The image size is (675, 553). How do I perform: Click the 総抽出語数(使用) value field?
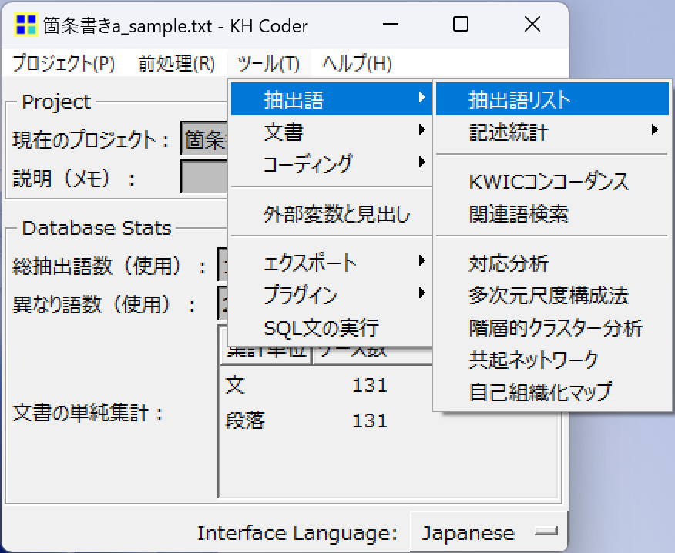pyautogui.click(x=223, y=264)
